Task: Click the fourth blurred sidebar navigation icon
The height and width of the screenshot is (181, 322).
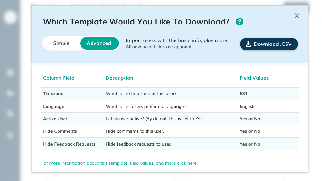Action: (x=10, y=135)
